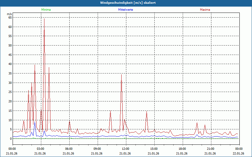Viewport: 252px width, 157px height.
Task: Click the m/s unit label on y-axis
Action: pos(9,14)
